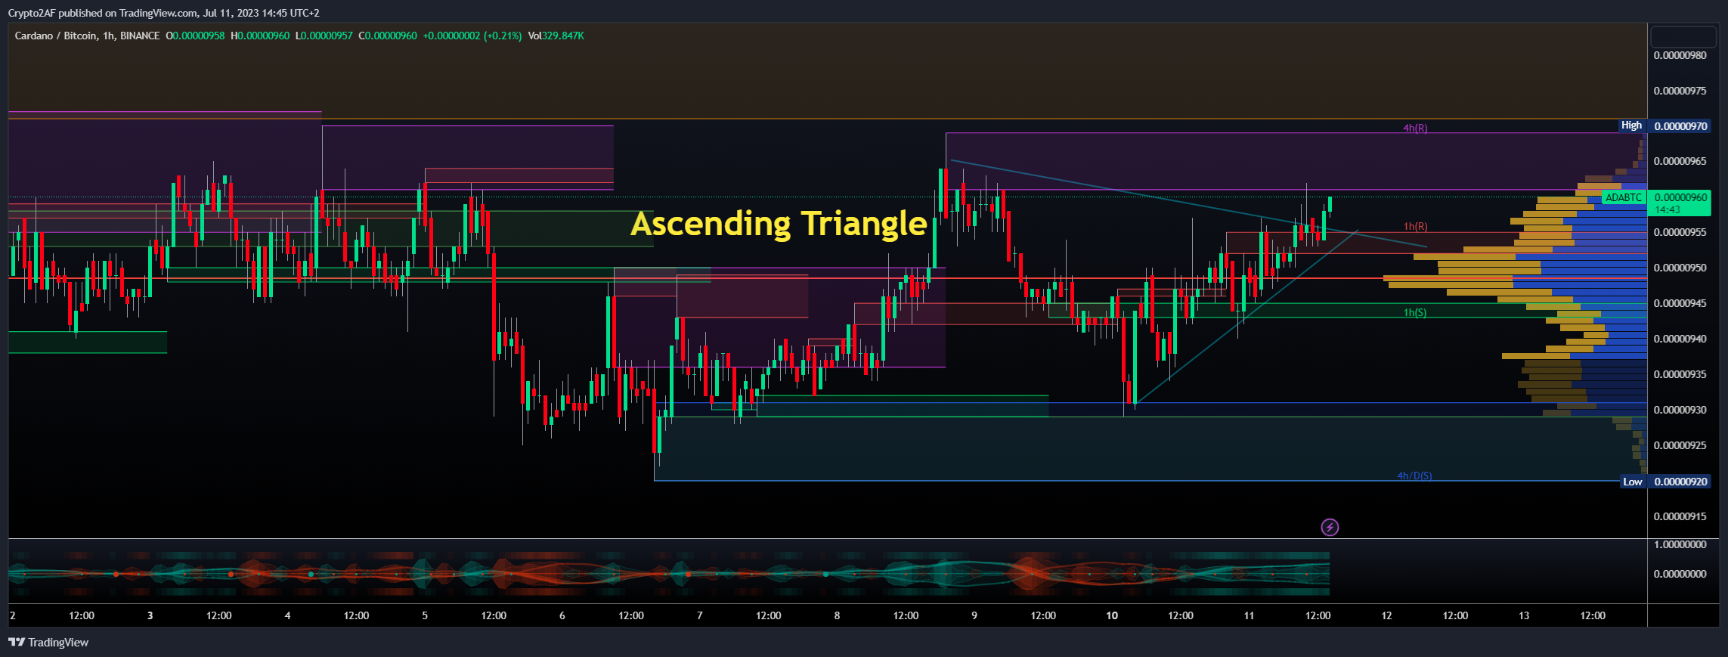Click price axis level 0.00000980
1728x657 pixels.
pos(1680,55)
